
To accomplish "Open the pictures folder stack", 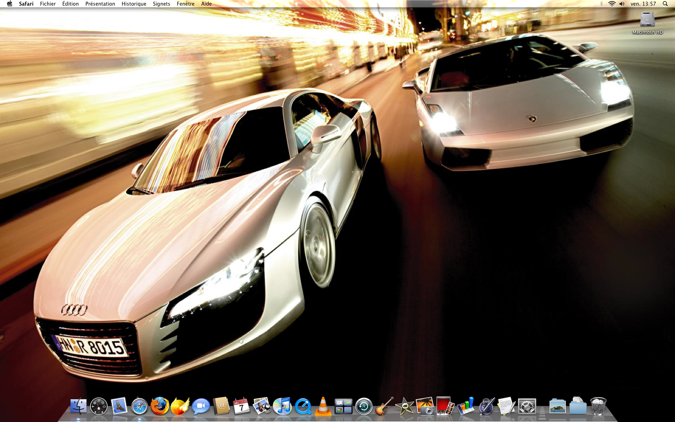I will click(x=558, y=406).
